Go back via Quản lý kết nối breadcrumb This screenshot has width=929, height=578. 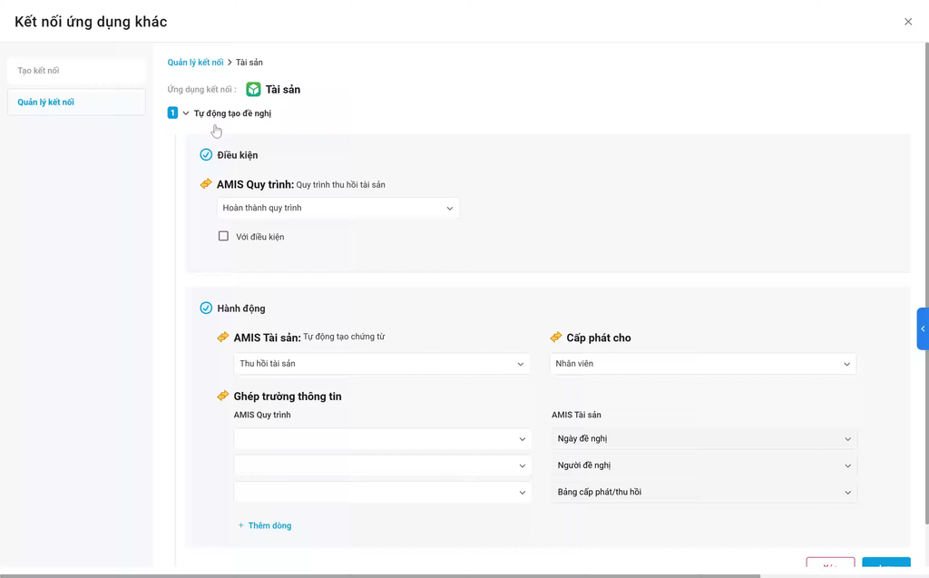[195, 63]
